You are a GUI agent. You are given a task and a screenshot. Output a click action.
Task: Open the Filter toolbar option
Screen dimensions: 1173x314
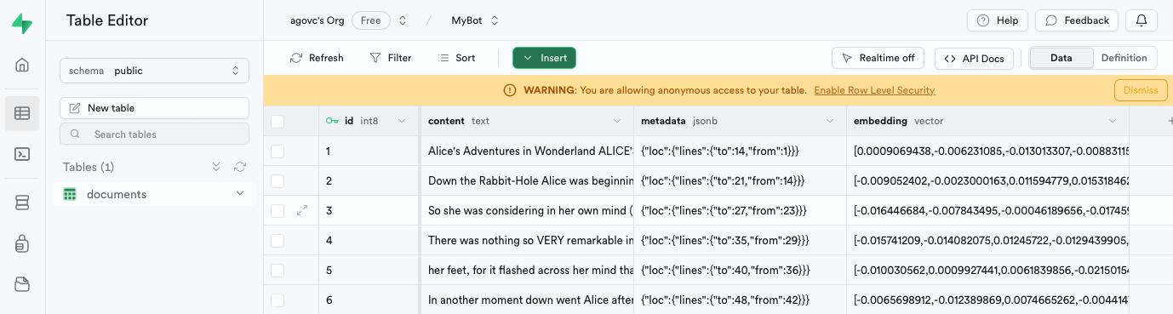[x=391, y=58]
